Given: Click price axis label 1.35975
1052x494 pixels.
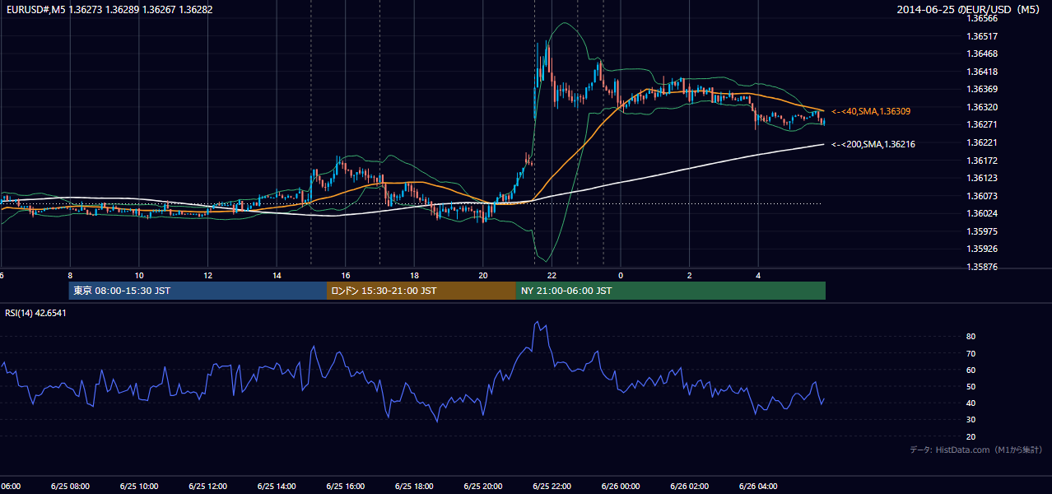Looking at the screenshot, I should pyautogui.click(x=982, y=231).
